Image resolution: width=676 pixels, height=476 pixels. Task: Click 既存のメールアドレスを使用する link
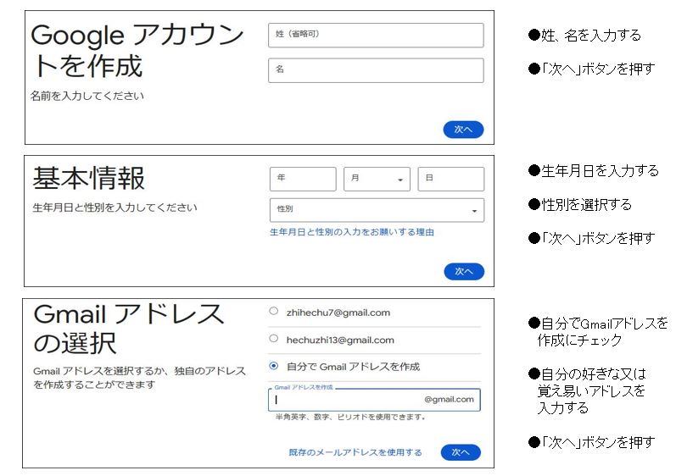[355, 452]
